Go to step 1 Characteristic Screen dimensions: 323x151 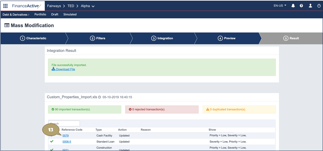(x=33, y=38)
